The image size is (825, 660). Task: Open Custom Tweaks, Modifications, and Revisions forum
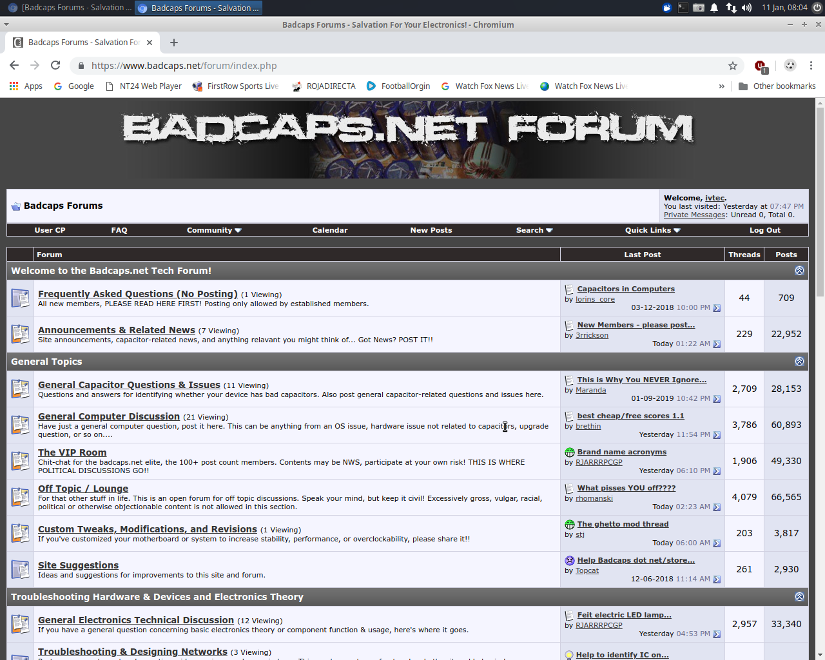pos(148,529)
